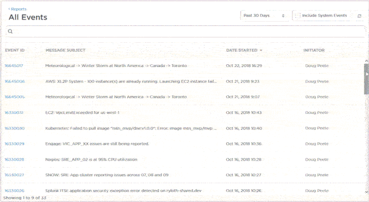This screenshot has width=369, height=202.
Task: Click in the events search field
Action: (184, 32)
